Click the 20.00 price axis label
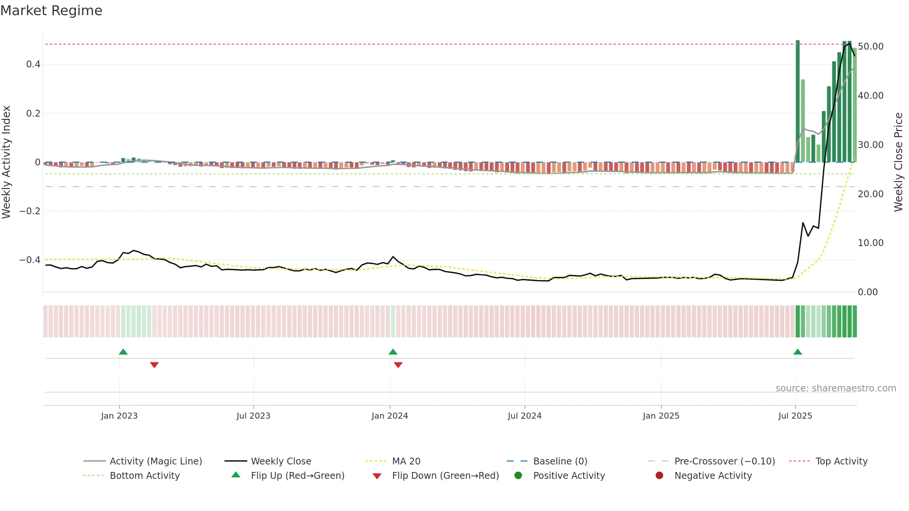The width and height of the screenshot is (909, 511). [871, 194]
